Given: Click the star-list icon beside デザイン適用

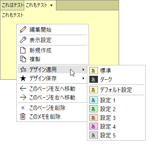Looking at the screenshot, I should [x=23, y=69].
